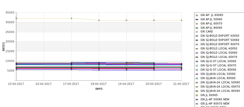The image size is (244, 107).
Task: Click the 30000 y-axis value
Action: tap(10, 22)
